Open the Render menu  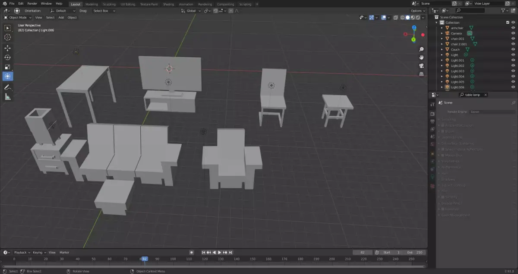(x=32, y=3)
